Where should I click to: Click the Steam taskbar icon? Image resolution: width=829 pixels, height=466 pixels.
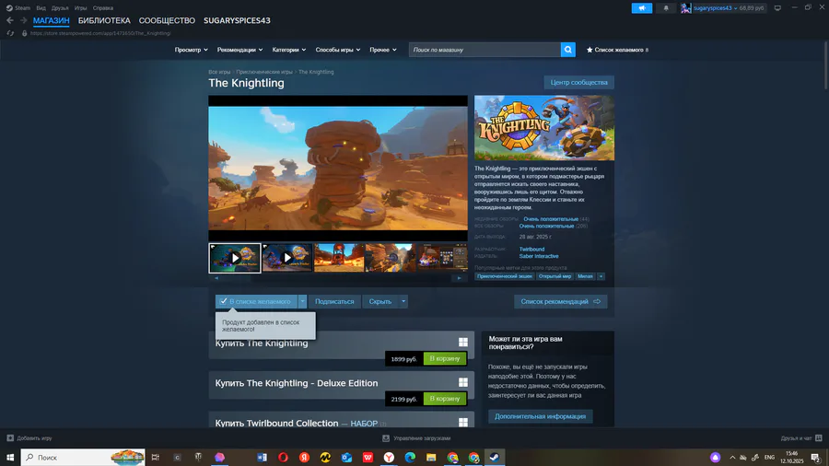coord(495,457)
